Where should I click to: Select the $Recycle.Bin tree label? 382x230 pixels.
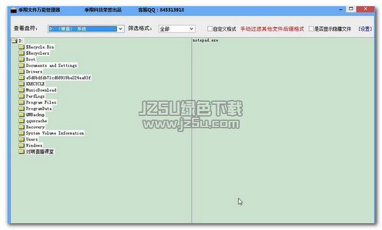pyautogui.click(x=40, y=47)
